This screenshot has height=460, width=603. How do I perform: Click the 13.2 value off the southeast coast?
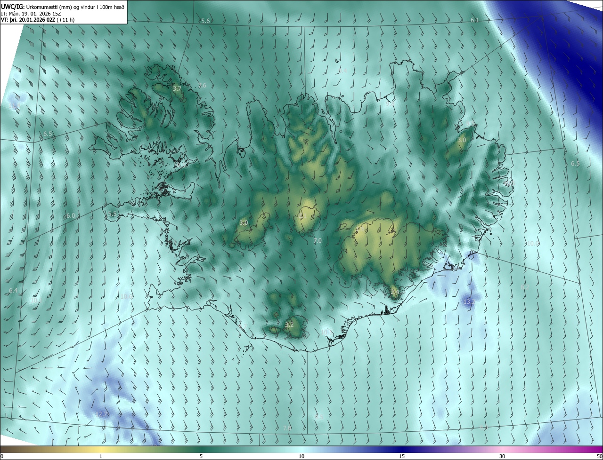point(469,301)
